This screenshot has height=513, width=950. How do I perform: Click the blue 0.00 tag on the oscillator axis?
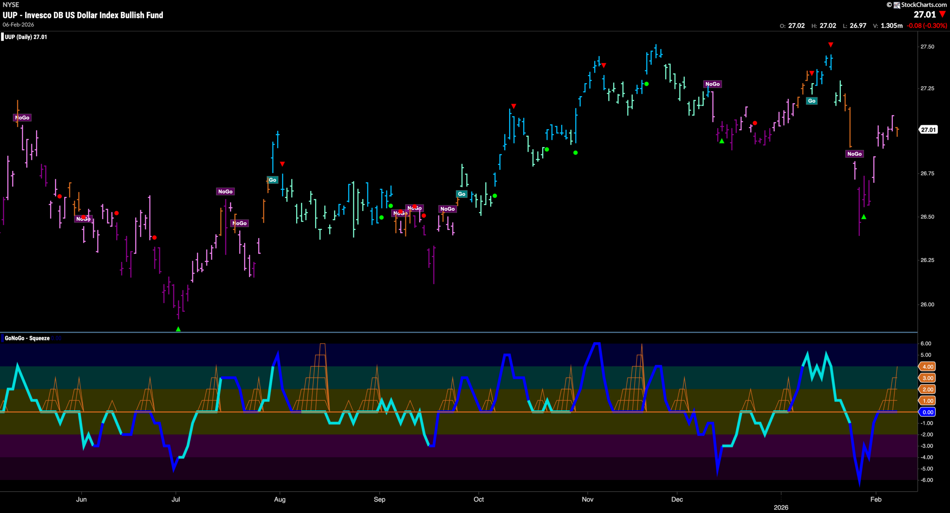pos(928,412)
